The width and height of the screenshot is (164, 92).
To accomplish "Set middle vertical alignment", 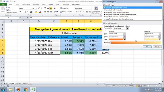I will point(48,8).
